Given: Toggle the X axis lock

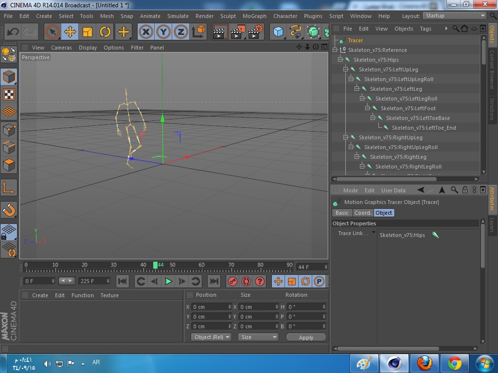Looking at the screenshot, I should tap(146, 32).
